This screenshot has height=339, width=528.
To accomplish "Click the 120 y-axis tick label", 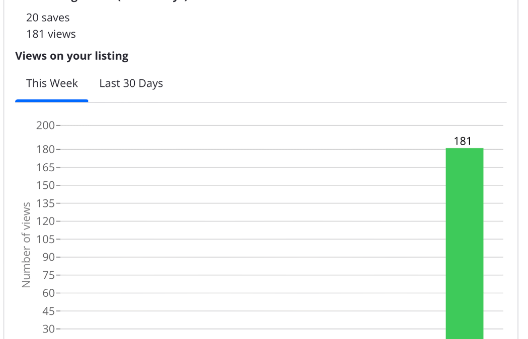I will click(45, 221).
